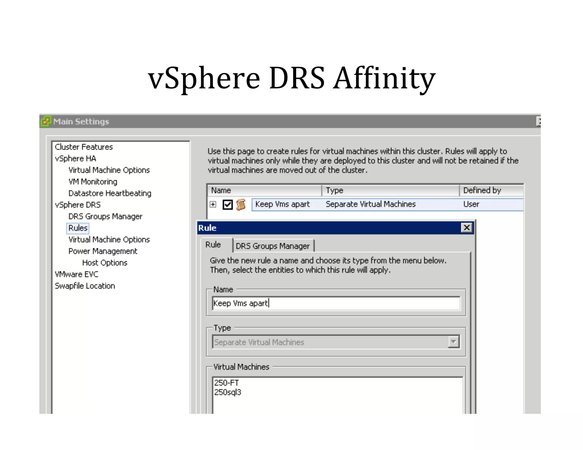The image size is (583, 450).
Task: Select the Keep Vms apart rule name
Action: coord(282,204)
